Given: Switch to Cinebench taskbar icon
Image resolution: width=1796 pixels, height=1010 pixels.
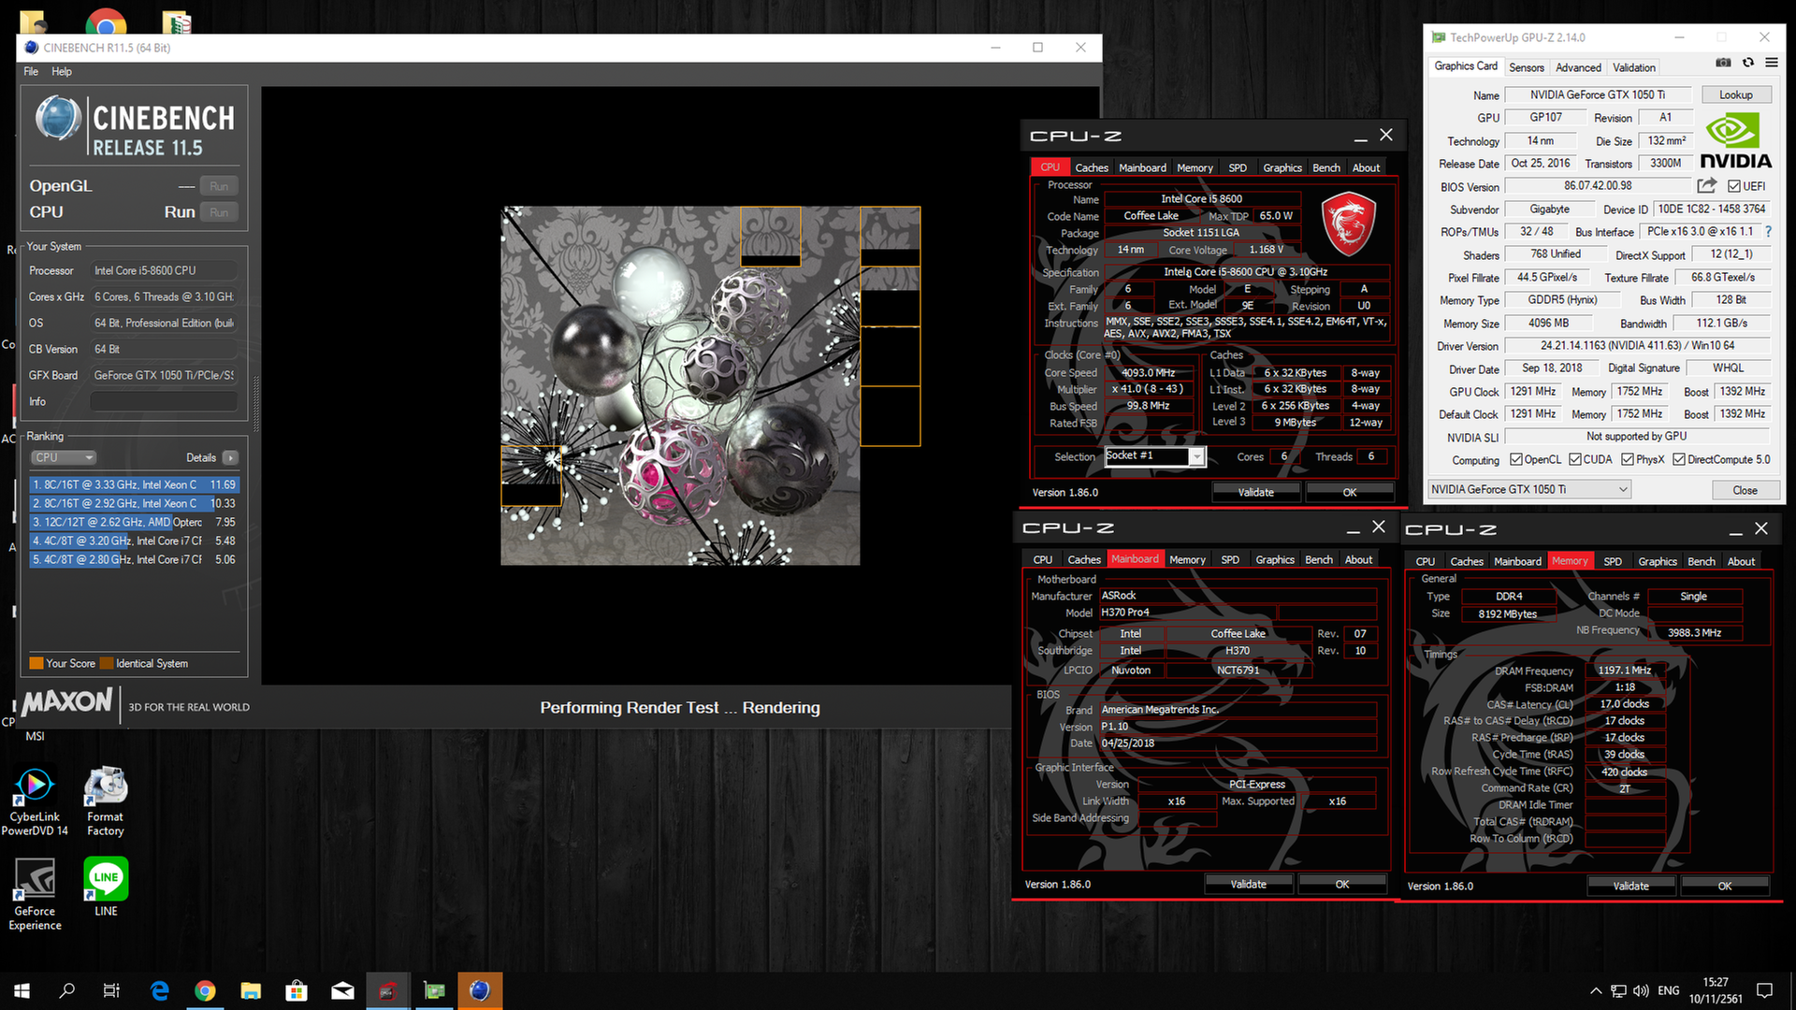Looking at the screenshot, I should [480, 990].
